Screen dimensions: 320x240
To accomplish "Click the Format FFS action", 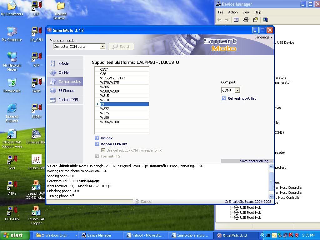I will click(108, 156).
